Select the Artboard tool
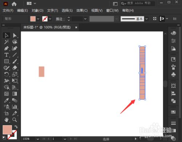 6,113
